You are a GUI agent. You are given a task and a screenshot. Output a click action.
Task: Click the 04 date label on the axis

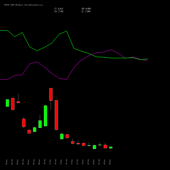pos(23,162)
